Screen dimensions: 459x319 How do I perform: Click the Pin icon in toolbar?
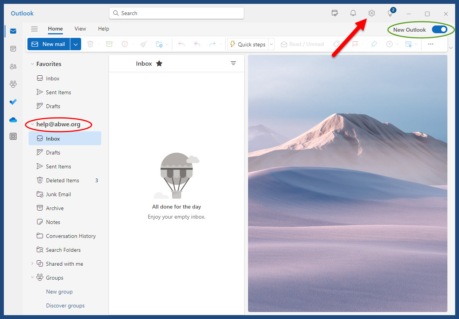[374, 44]
